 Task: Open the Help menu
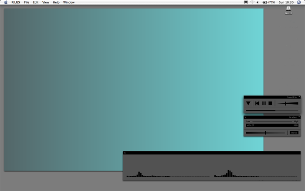[x=56, y=2]
